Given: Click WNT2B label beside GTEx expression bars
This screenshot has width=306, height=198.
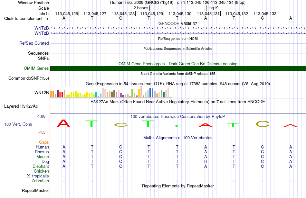Looking at the screenshot, I should coord(42,93).
